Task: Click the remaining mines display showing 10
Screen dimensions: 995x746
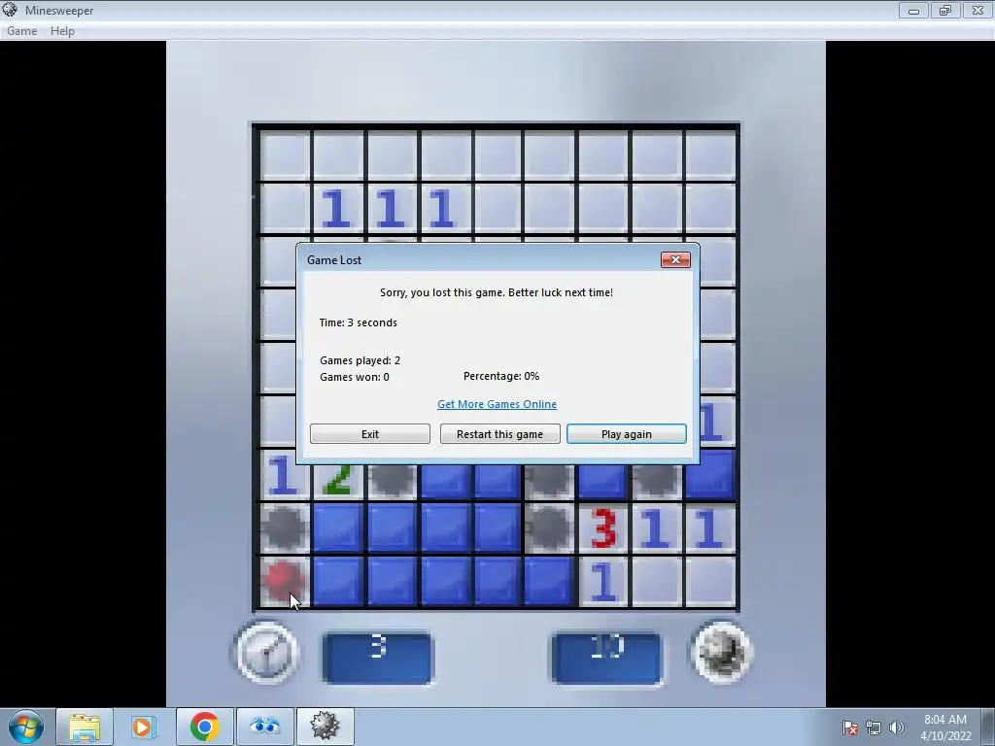Action: pyautogui.click(x=606, y=658)
